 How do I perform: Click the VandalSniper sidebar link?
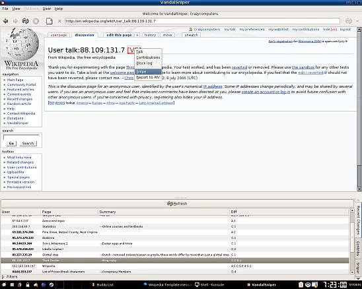(18, 123)
